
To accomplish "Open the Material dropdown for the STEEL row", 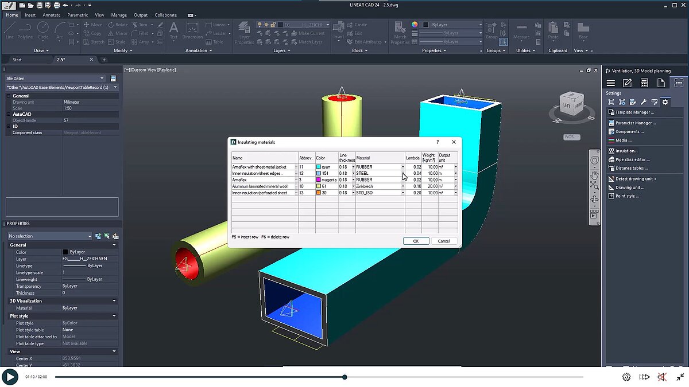I will coord(402,173).
